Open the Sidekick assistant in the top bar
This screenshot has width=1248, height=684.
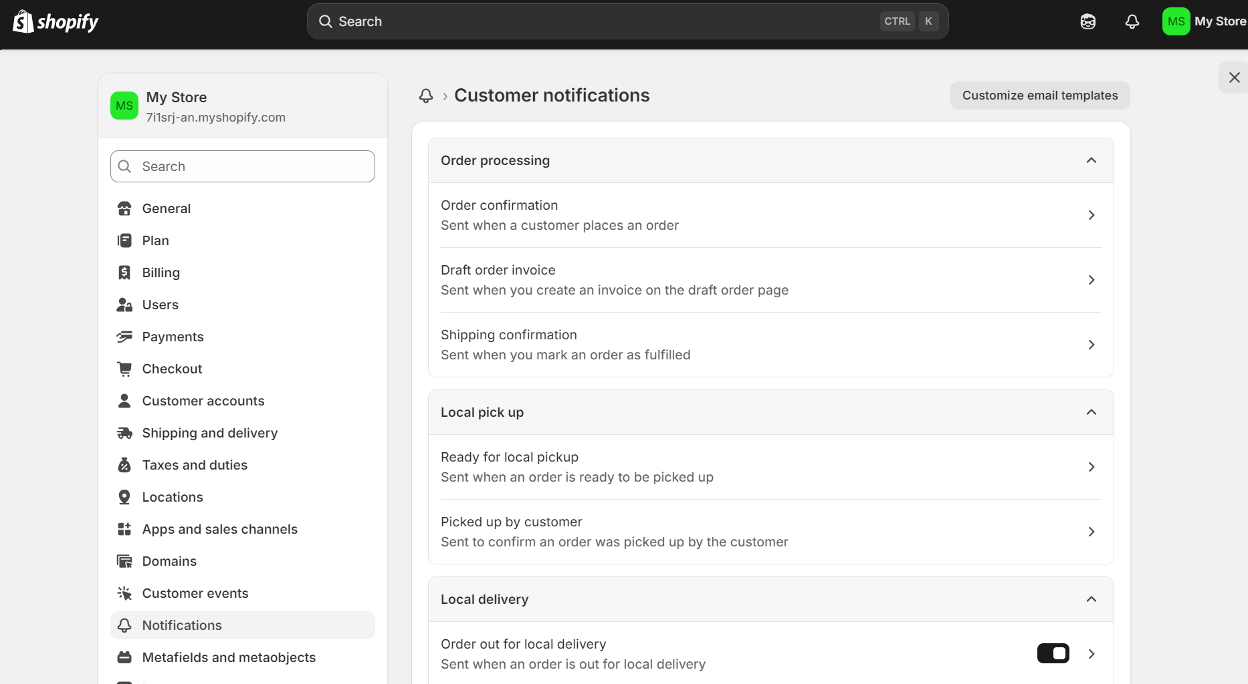[x=1088, y=21]
